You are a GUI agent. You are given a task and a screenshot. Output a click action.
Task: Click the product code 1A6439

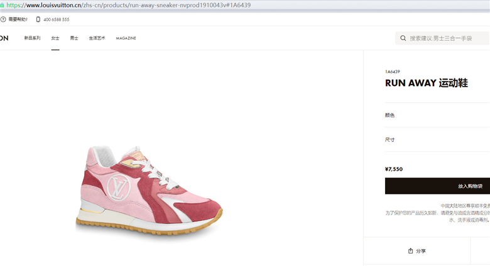[393, 72]
